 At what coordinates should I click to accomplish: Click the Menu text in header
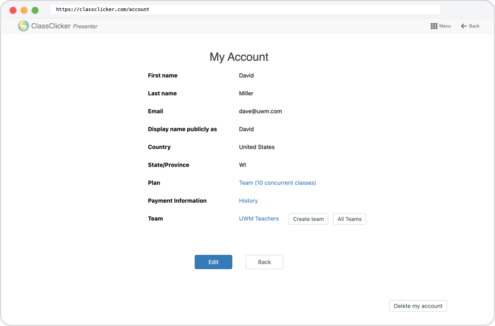pyautogui.click(x=445, y=26)
